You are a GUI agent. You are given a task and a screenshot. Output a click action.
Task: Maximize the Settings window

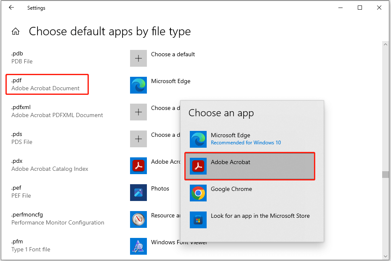(x=359, y=8)
